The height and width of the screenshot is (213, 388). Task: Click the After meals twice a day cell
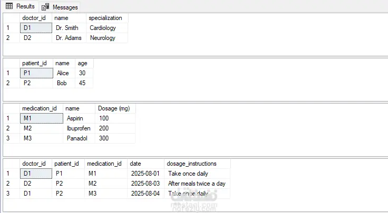pos(197,184)
